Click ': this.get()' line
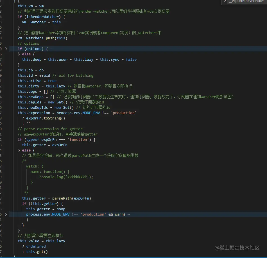Viewport: 267px width, 258px height. pyautogui.click(x=35, y=252)
